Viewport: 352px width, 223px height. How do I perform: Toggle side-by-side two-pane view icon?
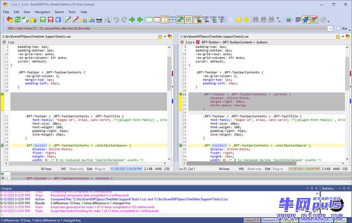[x=165, y=20]
